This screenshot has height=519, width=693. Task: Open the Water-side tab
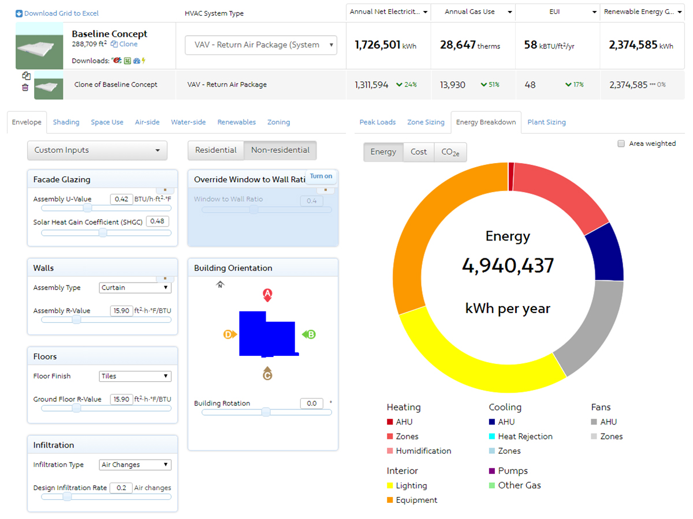(188, 122)
